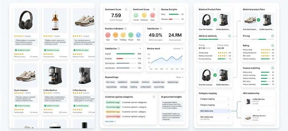The width and height of the screenshot is (288, 131).
Task: Click the plus icon between SKU cards
Action: click(x=259, y=110)
